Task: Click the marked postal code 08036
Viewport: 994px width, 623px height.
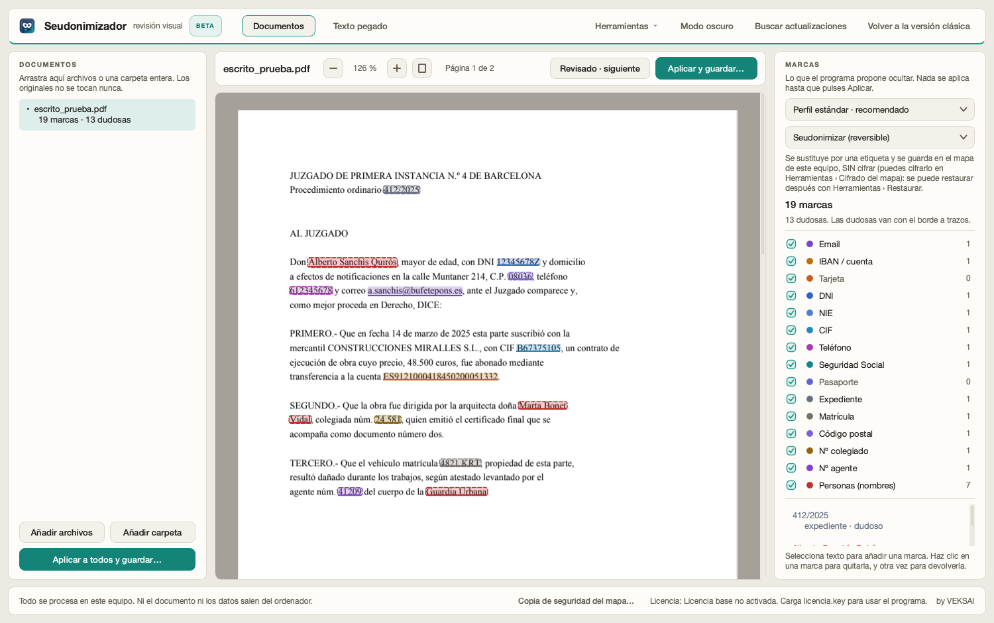Action: coord(520,276)
